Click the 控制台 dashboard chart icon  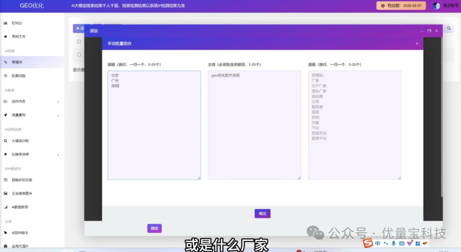[6, 23]
